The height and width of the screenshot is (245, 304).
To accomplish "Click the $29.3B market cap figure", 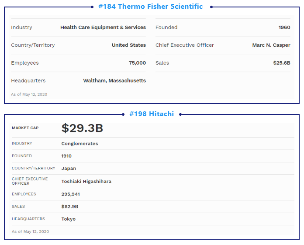I will [82, 128].
